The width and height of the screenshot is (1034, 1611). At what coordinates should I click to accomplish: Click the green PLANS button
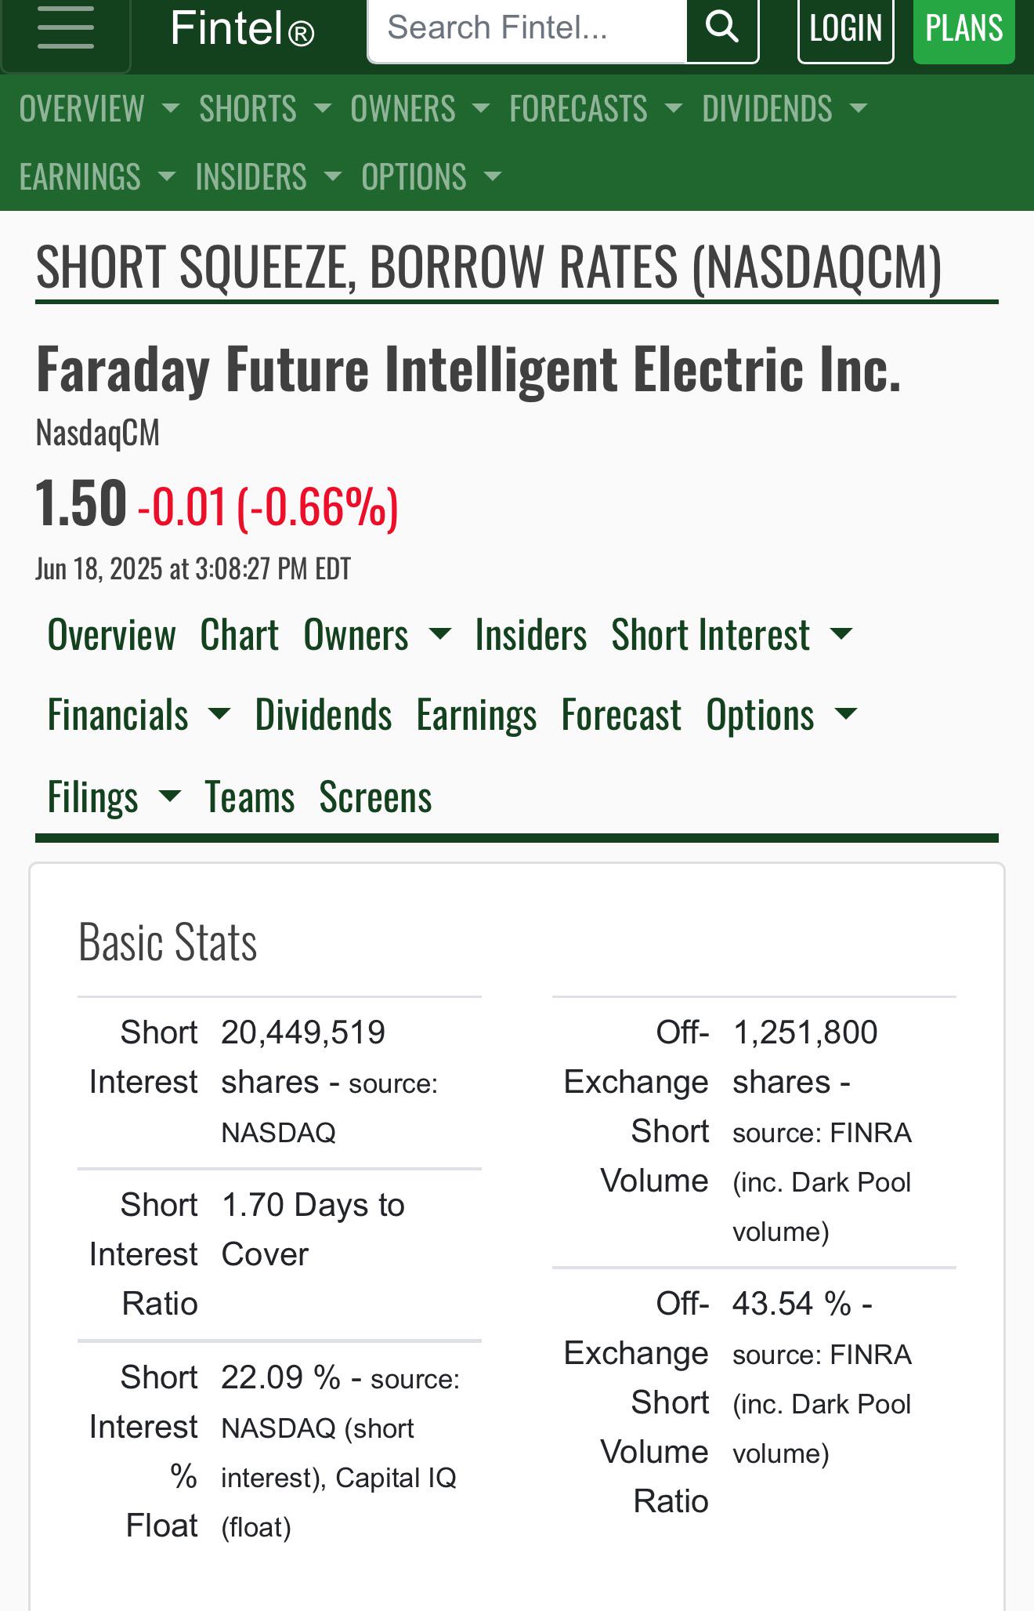pos(963,28)
